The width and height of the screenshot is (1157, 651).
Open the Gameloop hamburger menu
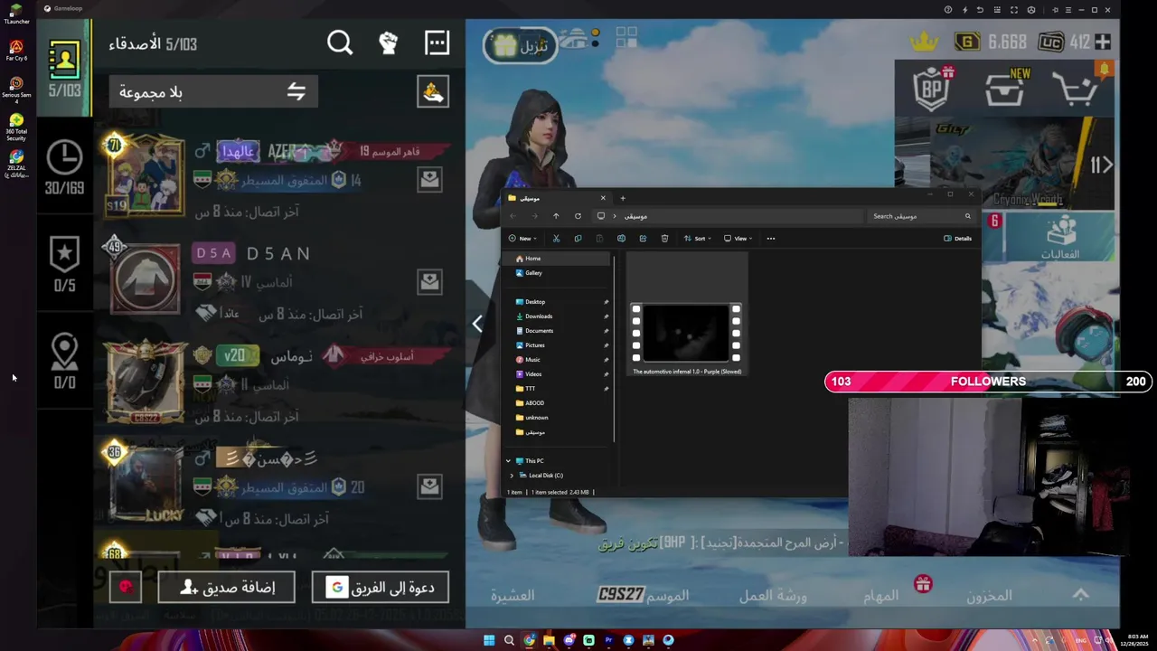[x=1068, y=10]
